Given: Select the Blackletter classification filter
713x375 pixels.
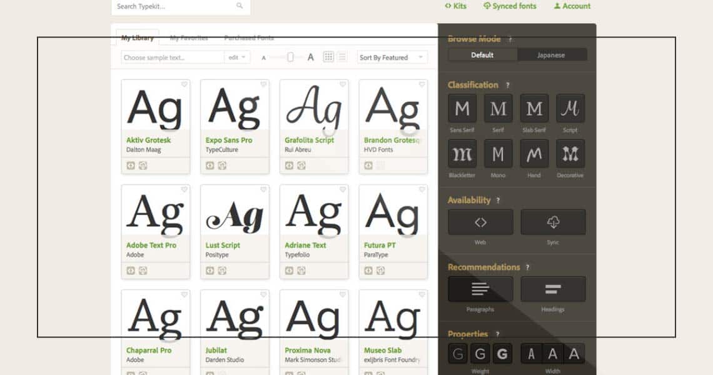Looking at the screenshot, I should [x=462, y=154].
